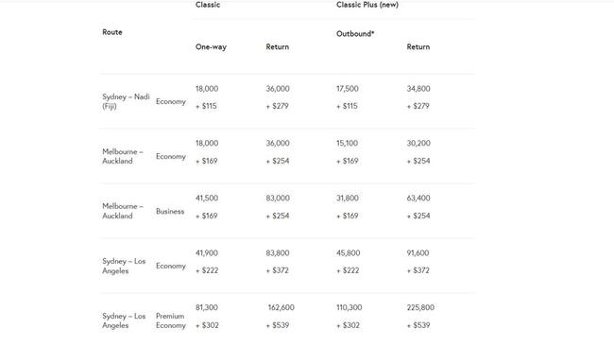Select the 45,800 Classic Plus outbound value

tap(349, 253)
